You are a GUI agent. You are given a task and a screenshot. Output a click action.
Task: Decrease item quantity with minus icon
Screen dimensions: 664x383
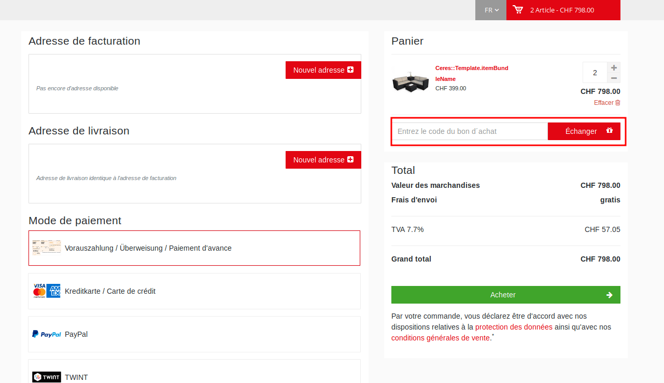(x=614, y=78)
